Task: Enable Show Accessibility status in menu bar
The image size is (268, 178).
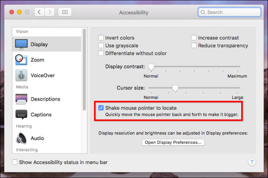Action: [15, 162]
